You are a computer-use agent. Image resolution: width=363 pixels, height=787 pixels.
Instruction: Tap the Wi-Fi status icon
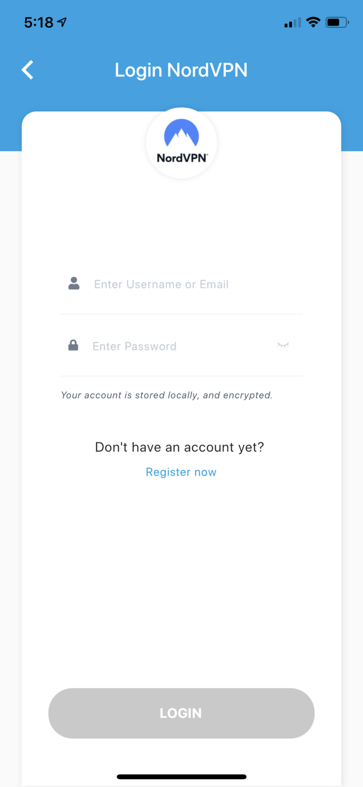coord(313,22)
